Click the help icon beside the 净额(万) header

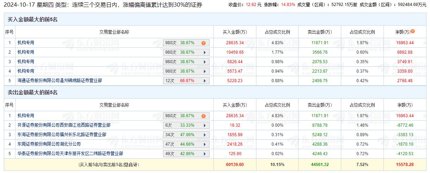413,31
